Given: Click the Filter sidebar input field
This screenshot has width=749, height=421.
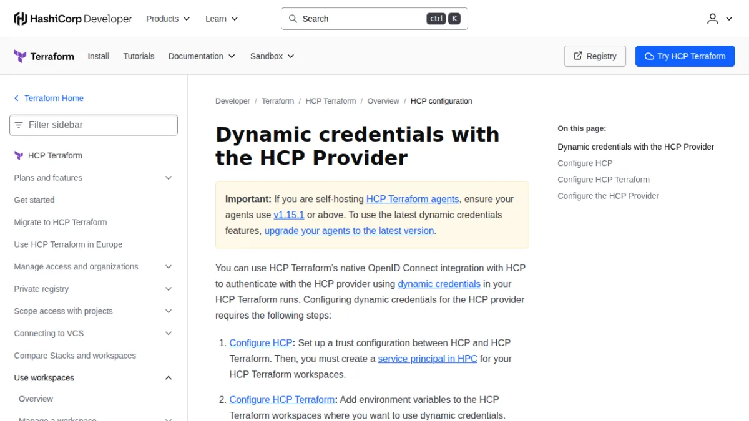Looking at the screenshot, I should coord(94,125).
